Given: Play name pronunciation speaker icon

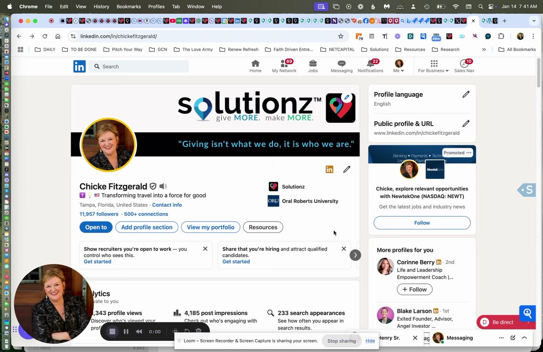Looking at the screenshot, I should [163, 186].
